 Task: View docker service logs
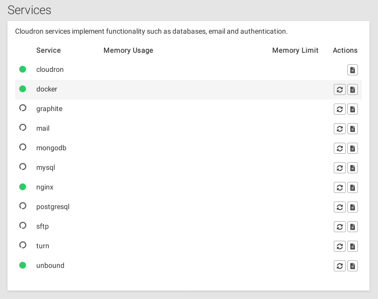click(x=352, y=89)
